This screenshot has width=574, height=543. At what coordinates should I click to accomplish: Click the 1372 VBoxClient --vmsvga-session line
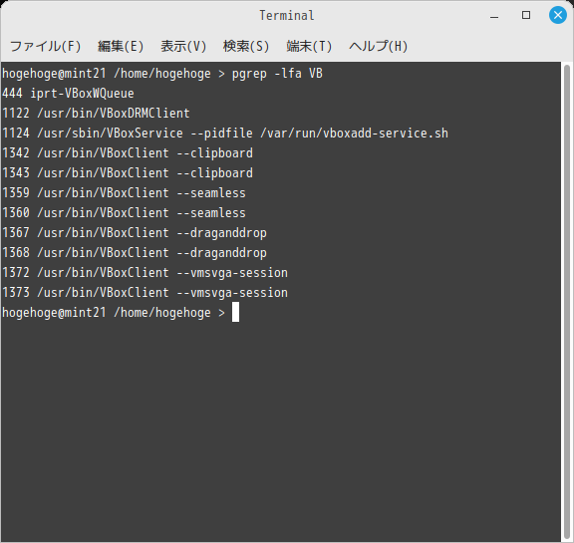point(144,273)
